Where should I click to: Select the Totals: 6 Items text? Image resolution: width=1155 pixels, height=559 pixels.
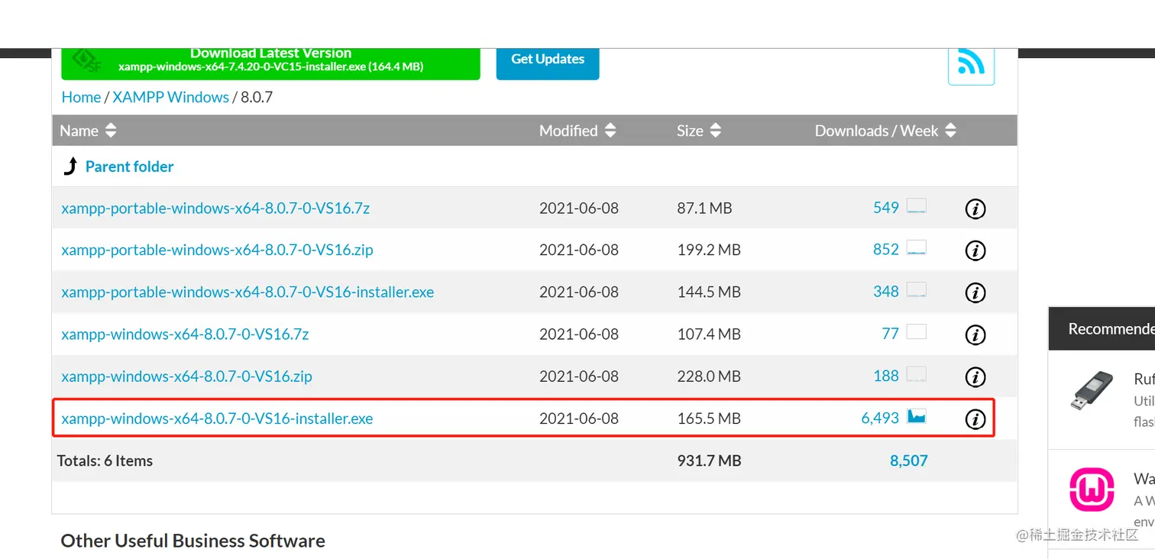[x=105, y=460]
